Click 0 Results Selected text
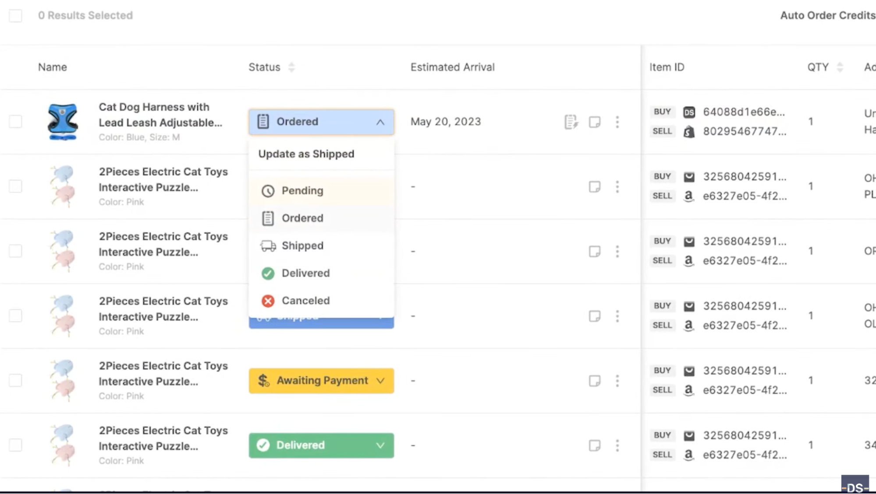876x494 pixels. coord(85,15)
